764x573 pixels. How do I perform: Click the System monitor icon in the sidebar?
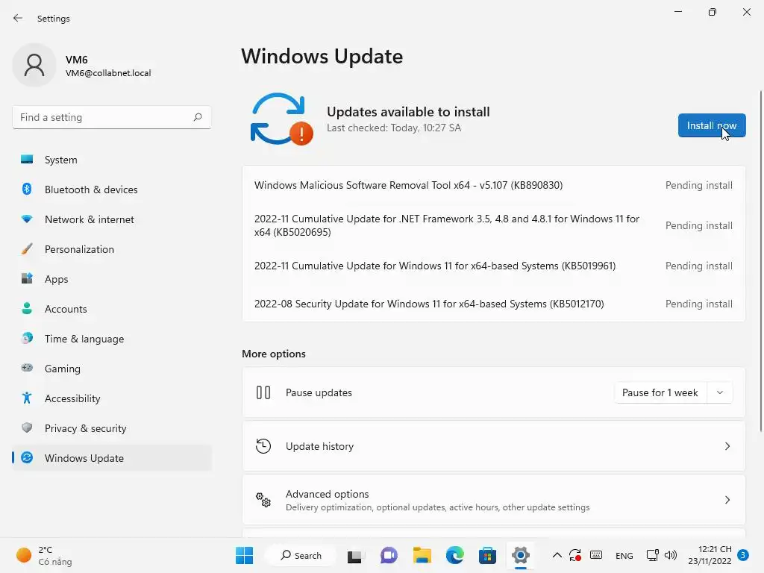coord(27,160)
